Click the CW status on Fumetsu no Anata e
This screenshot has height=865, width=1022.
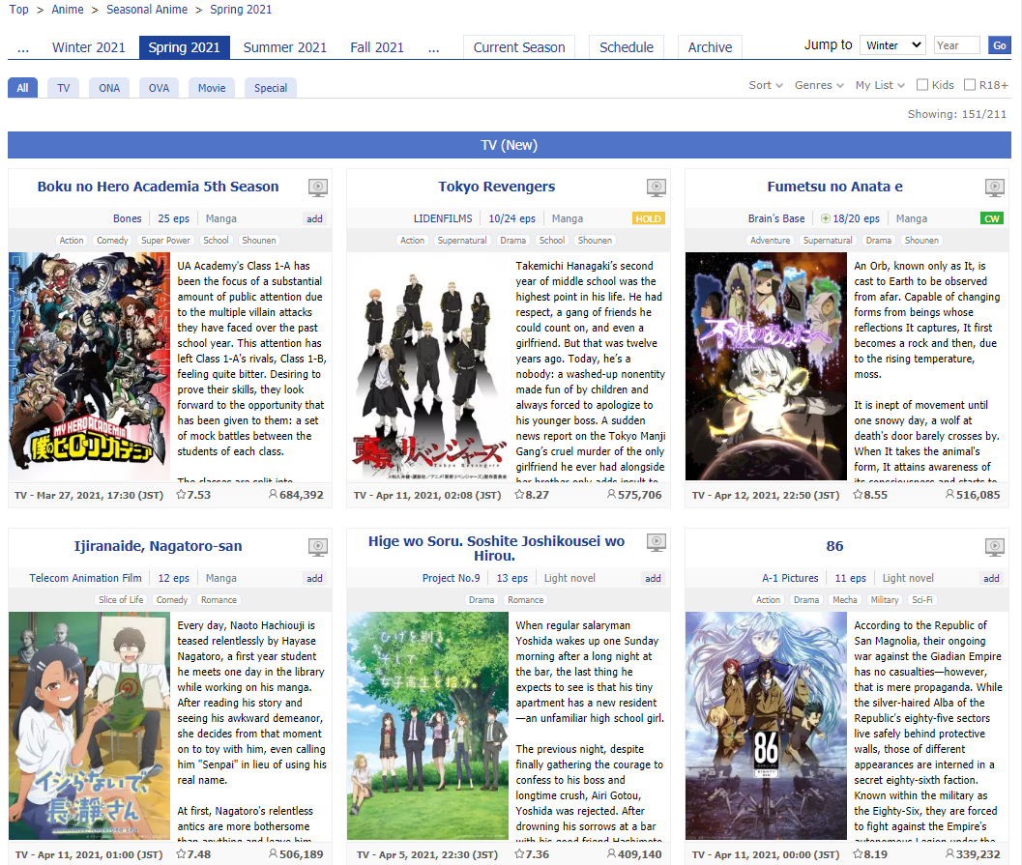click(x=991, y=218)
